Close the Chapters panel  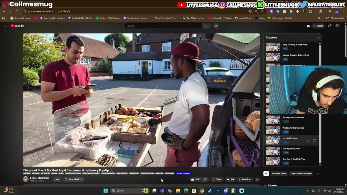[318, 38]
